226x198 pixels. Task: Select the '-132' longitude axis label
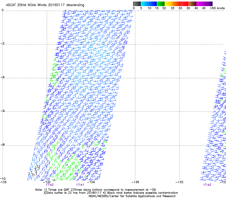(x=47, y=182)
